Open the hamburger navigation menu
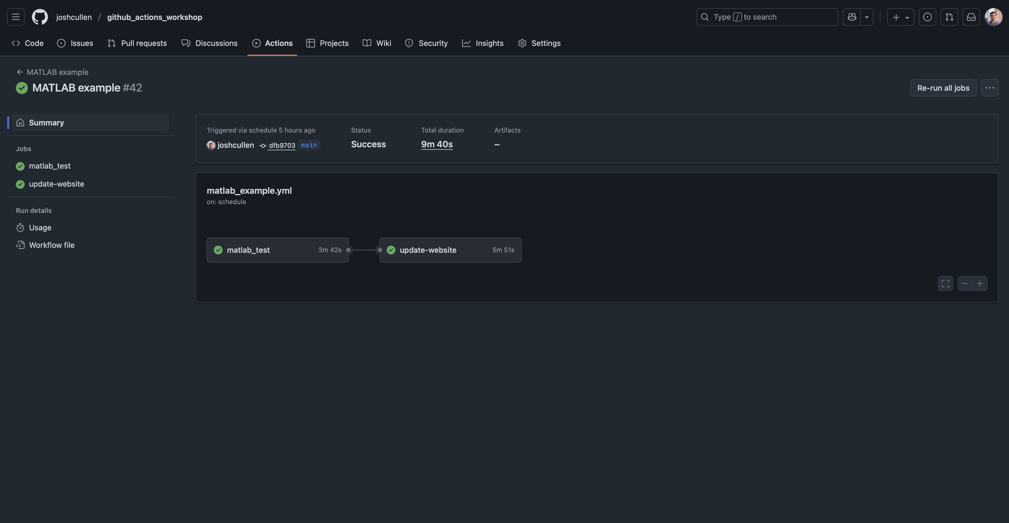The width and height of the screenshot is (1009, 523). point(16,17)
